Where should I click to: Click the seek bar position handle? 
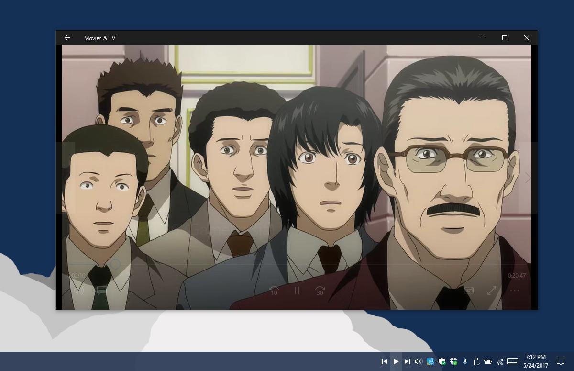pyautogui.click(x=115, y=264)
